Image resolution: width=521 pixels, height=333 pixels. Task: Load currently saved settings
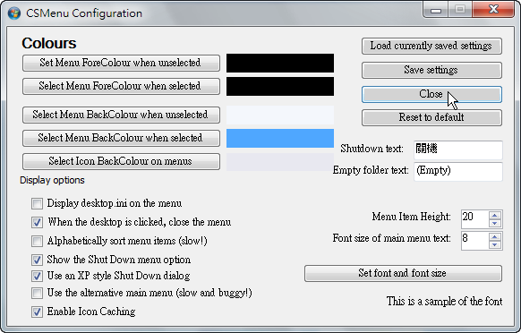click(431, 46)
